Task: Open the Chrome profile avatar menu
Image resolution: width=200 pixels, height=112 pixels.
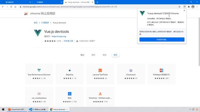Action: click(193, 7)
